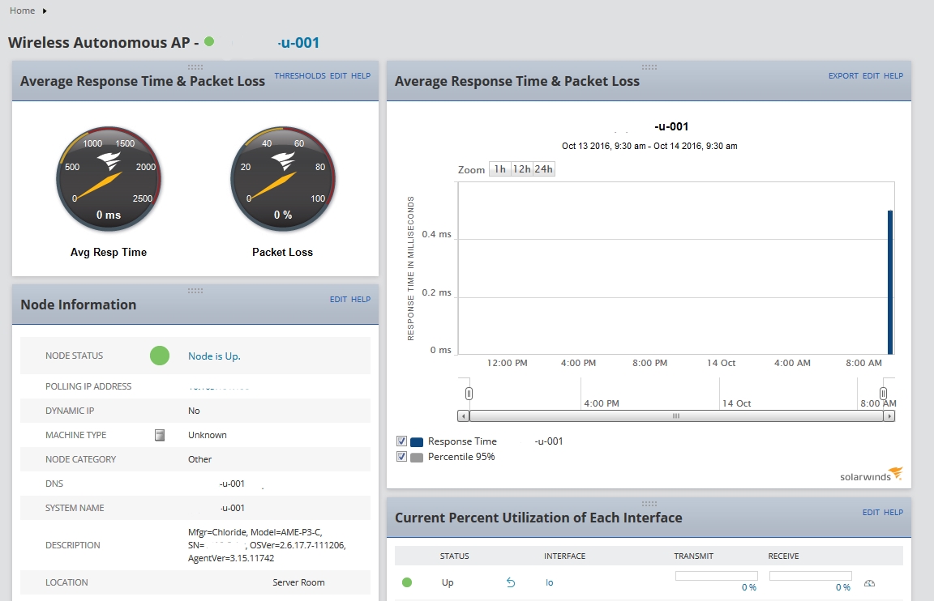
Task: Click the green node status dot in title
Action: point(209,41)
